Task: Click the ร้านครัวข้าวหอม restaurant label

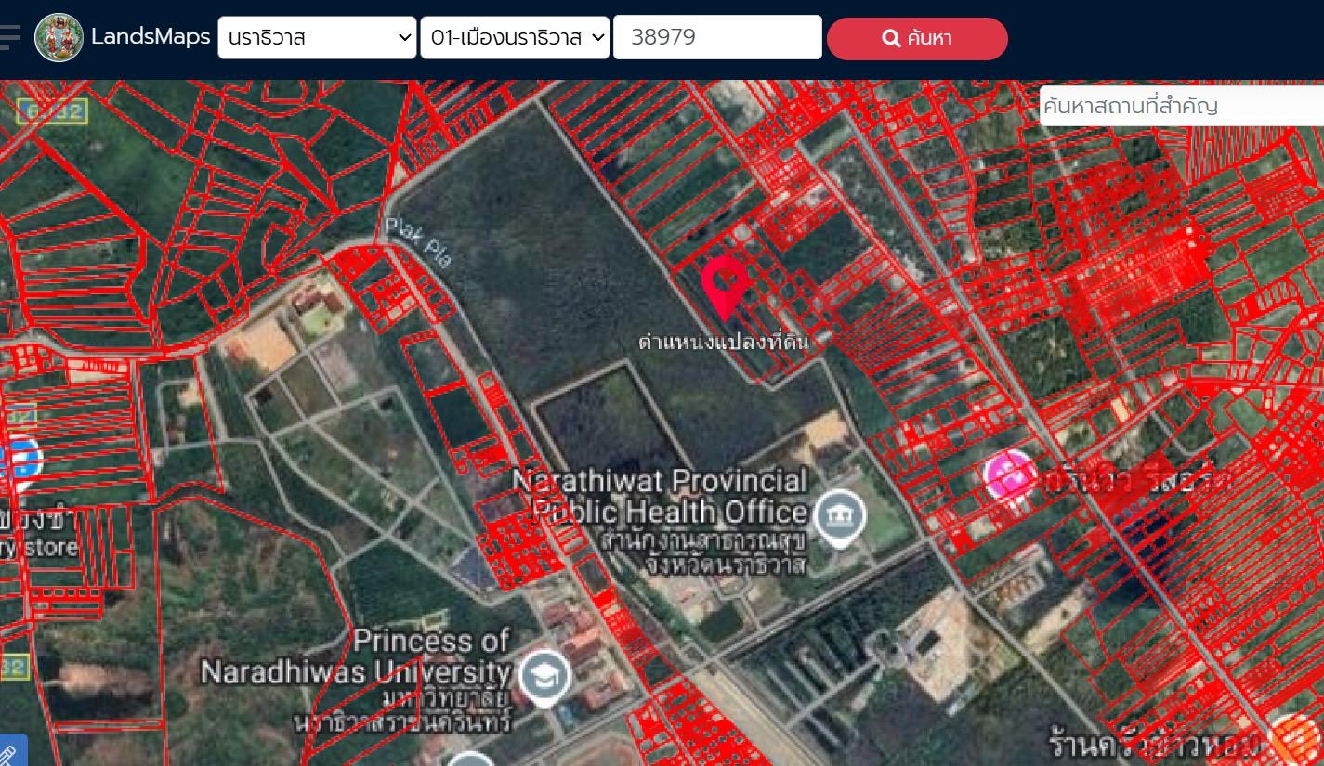Action: [x=1156, y=745]
